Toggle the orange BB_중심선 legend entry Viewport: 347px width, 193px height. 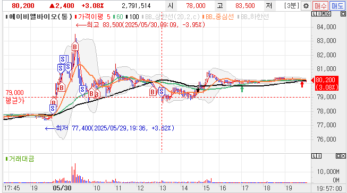[x=218, y=17]
